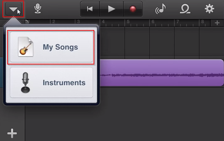Screen dimensions: 224x141
Task: Start recording with the red record button
Action: coord(133,9)
